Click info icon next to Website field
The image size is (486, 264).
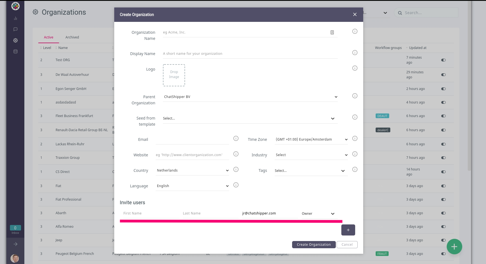tap(236, 154)
